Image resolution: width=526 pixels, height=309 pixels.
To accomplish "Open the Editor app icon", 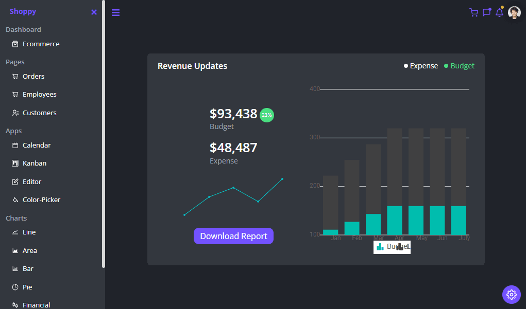I will 16,181.
